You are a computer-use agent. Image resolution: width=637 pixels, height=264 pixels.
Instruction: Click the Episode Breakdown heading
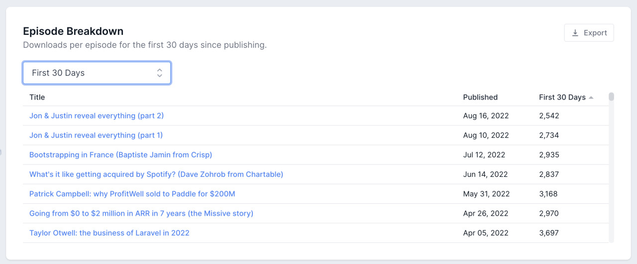click(73, 31)
